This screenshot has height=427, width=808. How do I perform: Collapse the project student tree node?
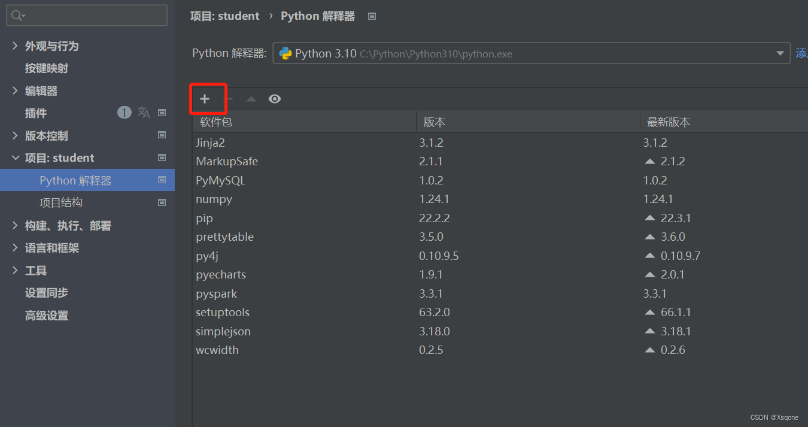click(x=15, y=158)
